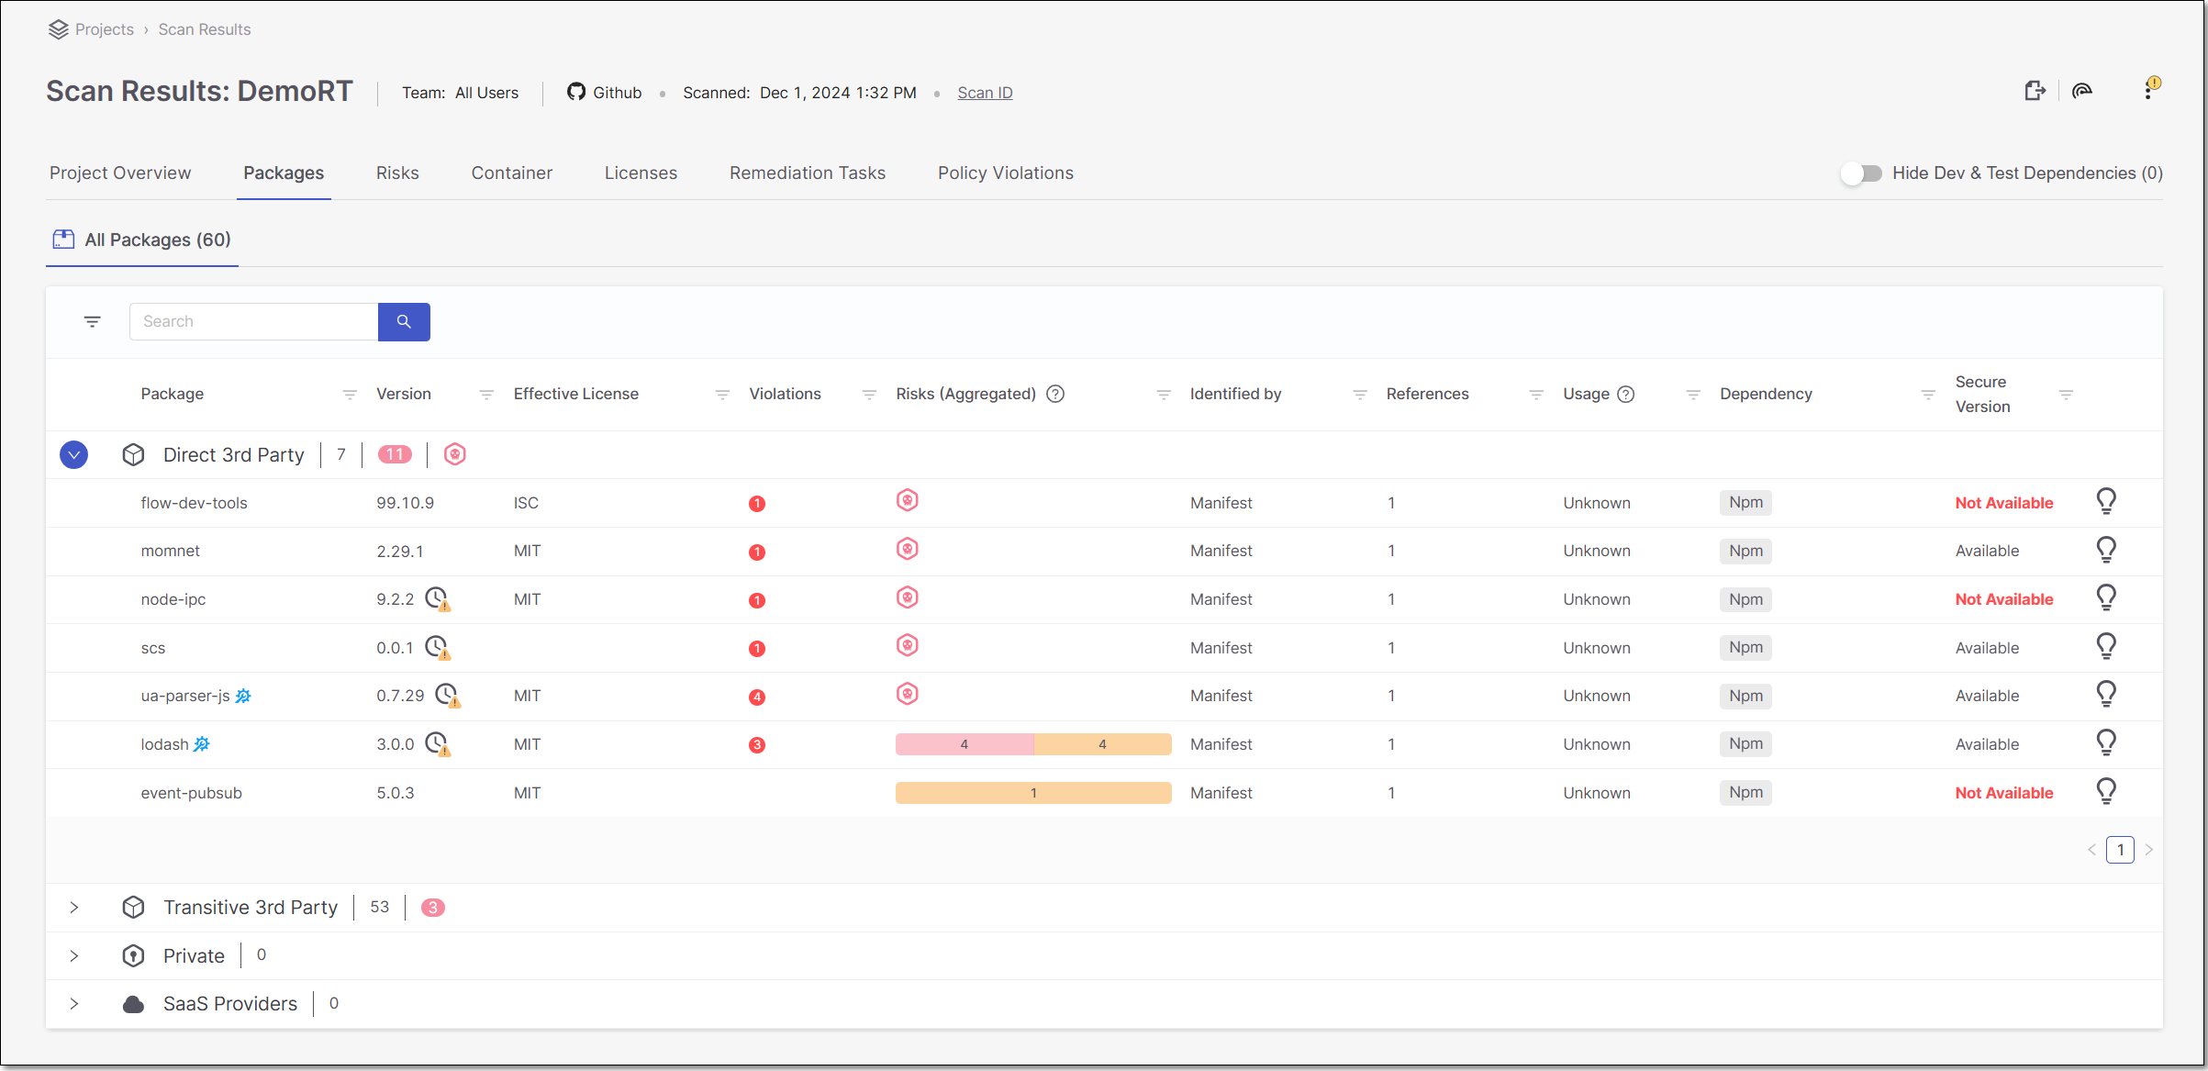Click the Projects layers icon in breadcrumb

click(59, 29)
